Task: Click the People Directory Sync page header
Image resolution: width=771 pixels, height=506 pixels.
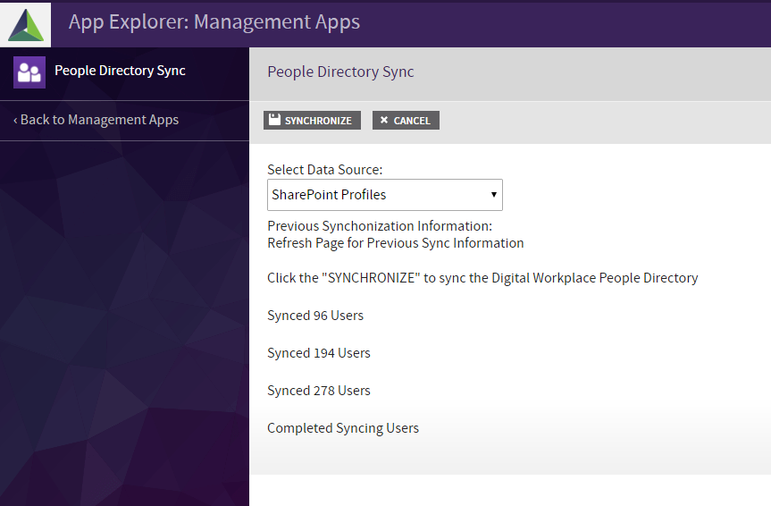Action: [x=340, y=72]
